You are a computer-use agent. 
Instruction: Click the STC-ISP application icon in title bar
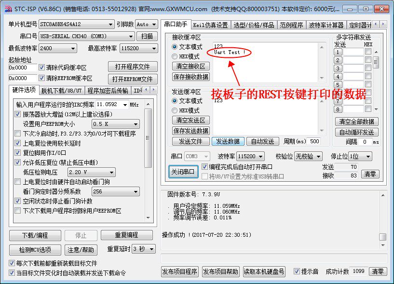(8, 9)
